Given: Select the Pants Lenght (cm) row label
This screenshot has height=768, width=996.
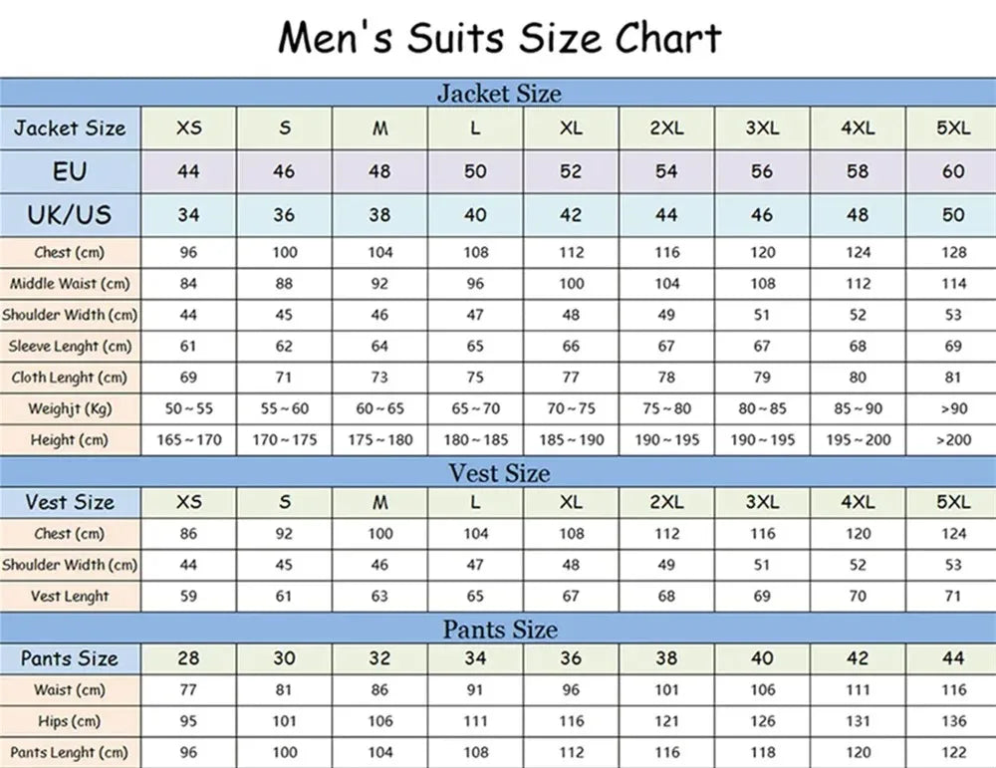Looking at the screenshot, I should [x=70, y=752].
